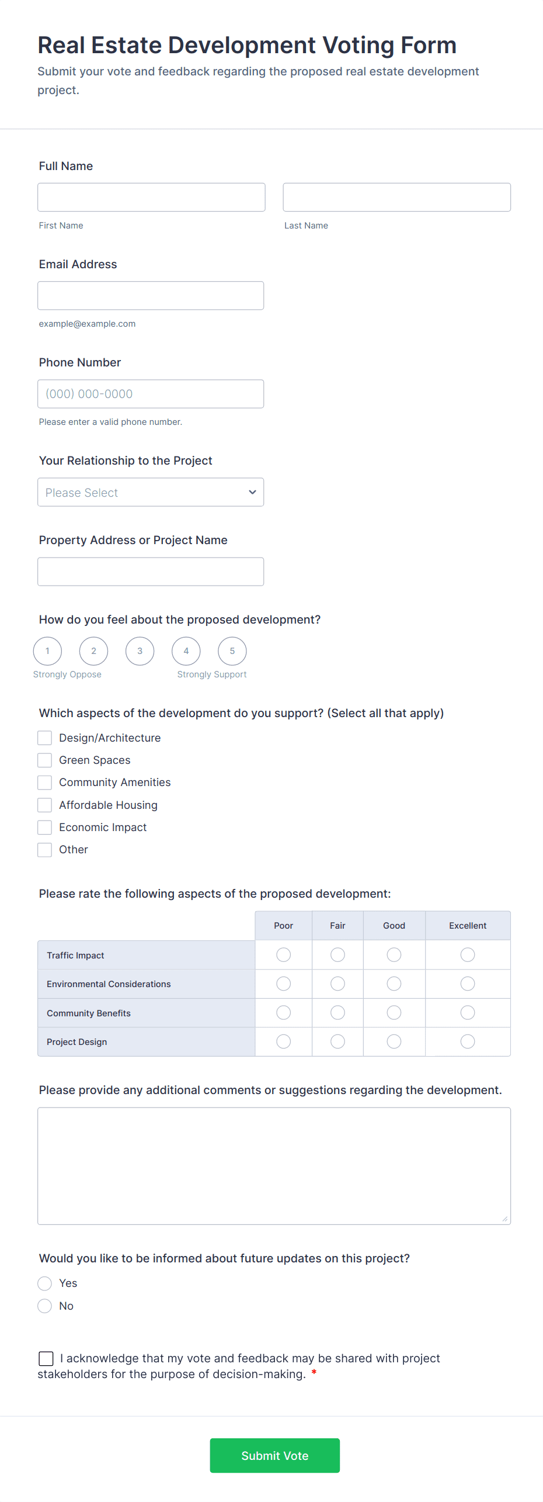Focus the First Name field
Image resolution: width=543 pixels, height=1502 pixels.
click(151, 198)
